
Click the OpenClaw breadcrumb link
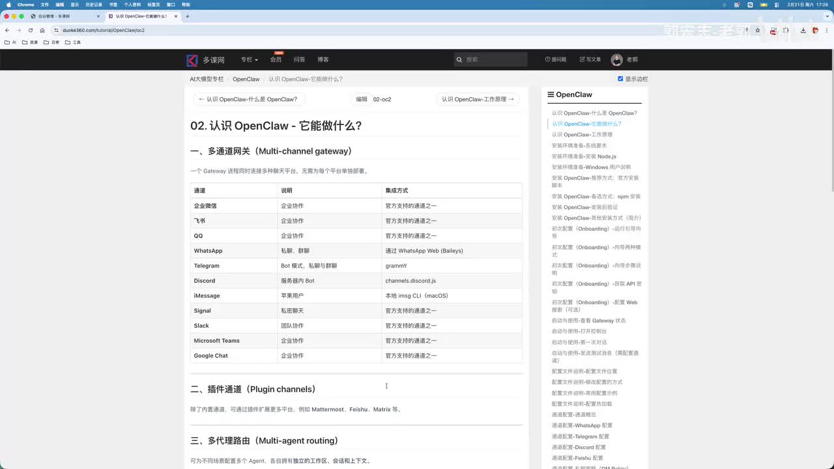click(x=246, y=79)
